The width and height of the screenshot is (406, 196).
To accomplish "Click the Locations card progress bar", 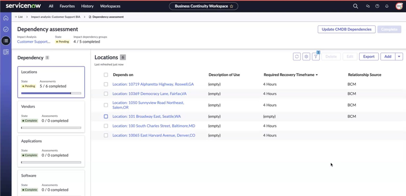I will (51, 93).
